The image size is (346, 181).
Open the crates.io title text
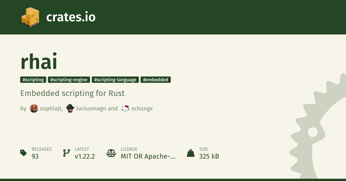point(71,17)
